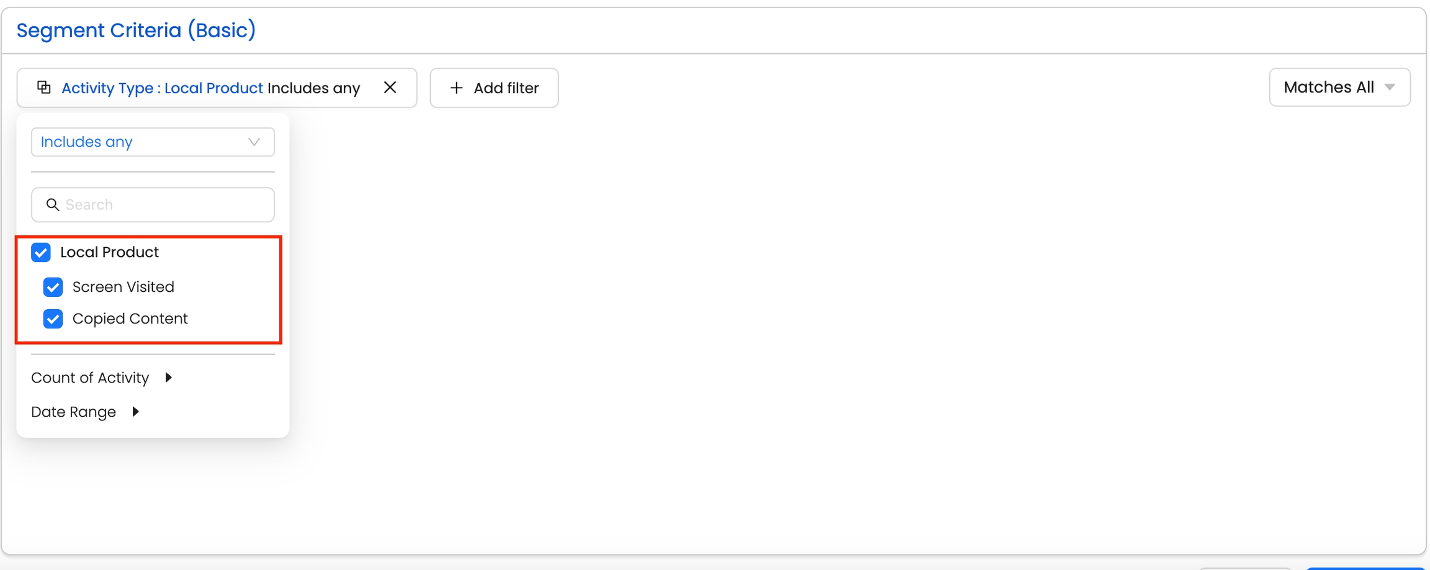Uncheck the Local Product checkbox

click(x=41, y=253)
